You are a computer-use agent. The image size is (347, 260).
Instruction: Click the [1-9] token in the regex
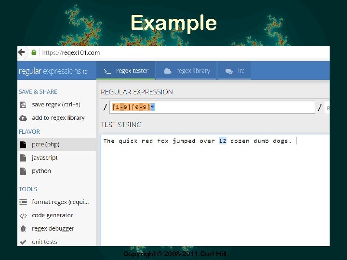pyautogui.click(x=122, y=107)
